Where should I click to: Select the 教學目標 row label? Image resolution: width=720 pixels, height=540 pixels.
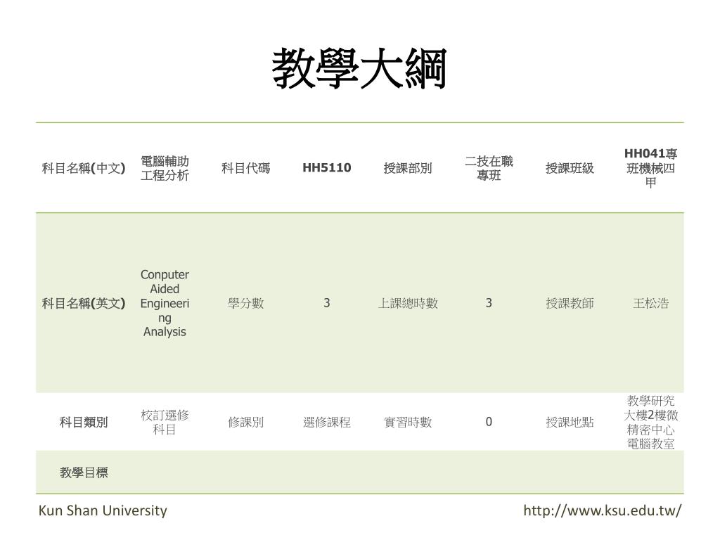point(84,472)
